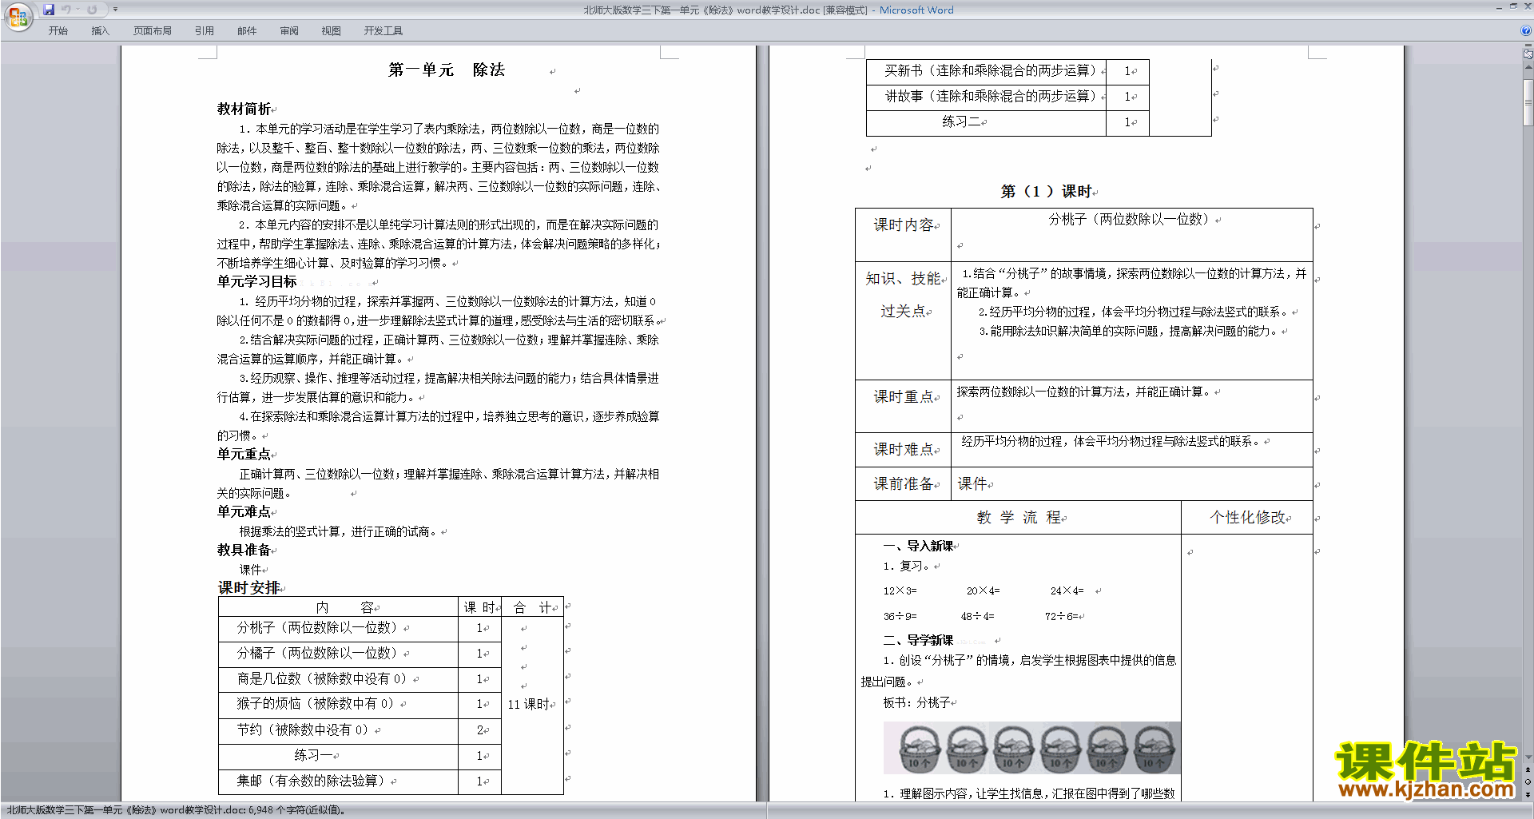
Task: Click the heading 教材简析
Action: (244, 109)
